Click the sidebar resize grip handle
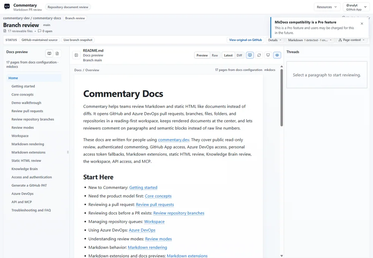The width and height of the screenshot is (373, 258). 68,152
